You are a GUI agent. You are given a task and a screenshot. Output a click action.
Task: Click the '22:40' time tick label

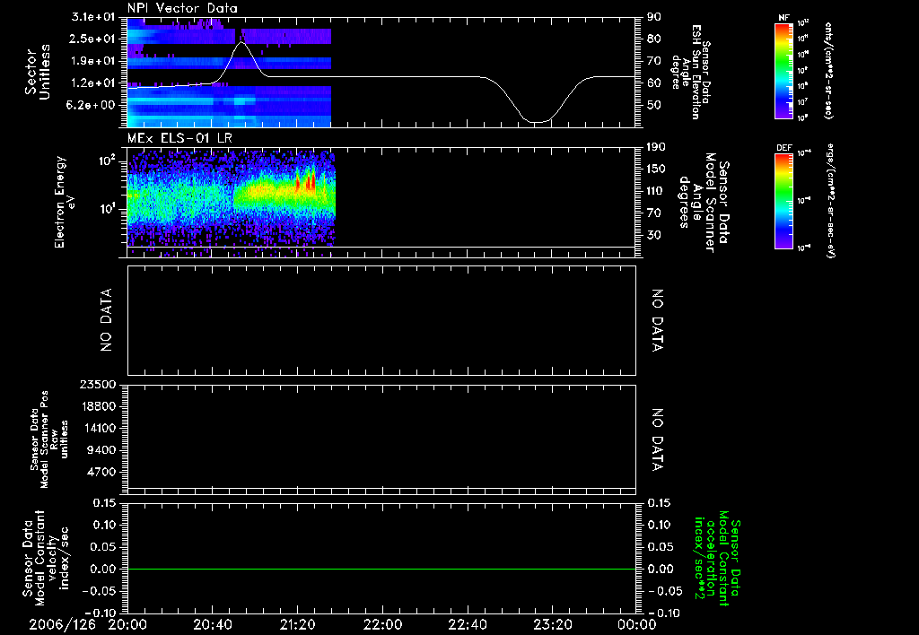(x=468, y=624)
